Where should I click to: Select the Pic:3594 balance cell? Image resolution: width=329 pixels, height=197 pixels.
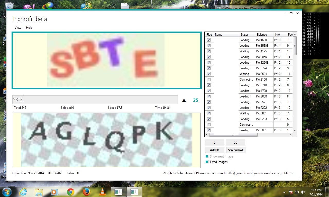(x=264, y=74)
